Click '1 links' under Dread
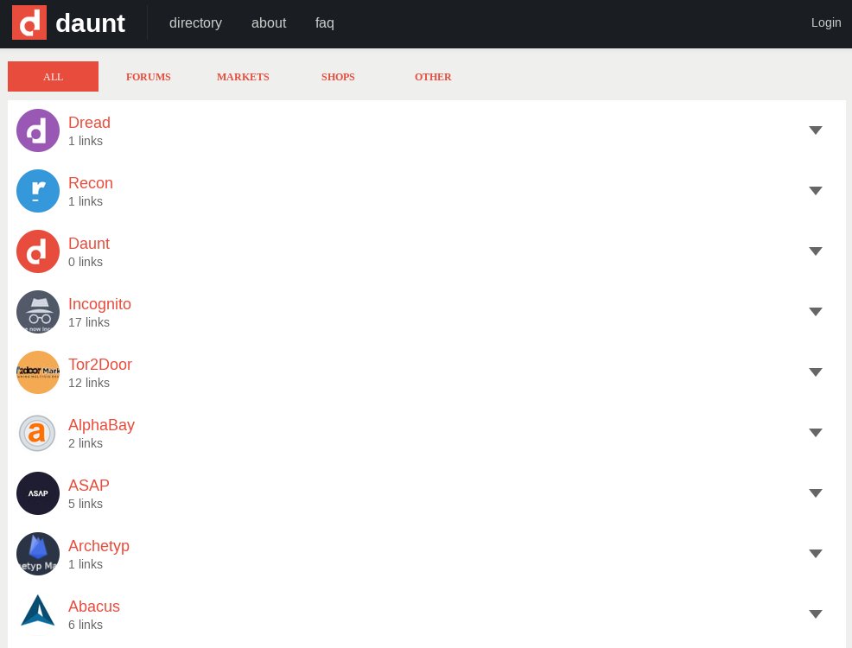852x648 pixels. [x=86, y=141]
